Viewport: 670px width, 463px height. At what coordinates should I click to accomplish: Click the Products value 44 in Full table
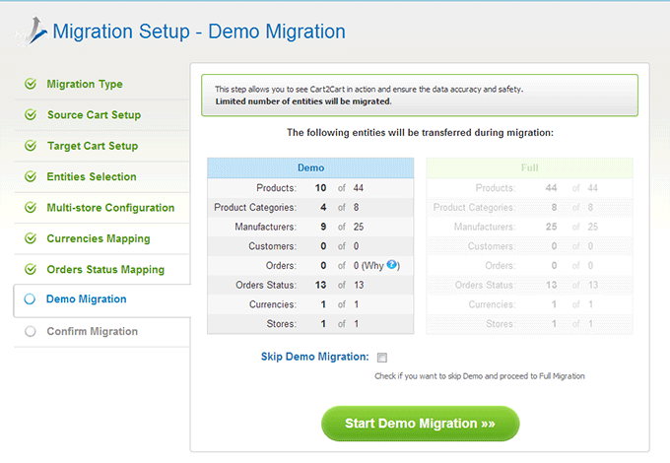click(551, 188)
